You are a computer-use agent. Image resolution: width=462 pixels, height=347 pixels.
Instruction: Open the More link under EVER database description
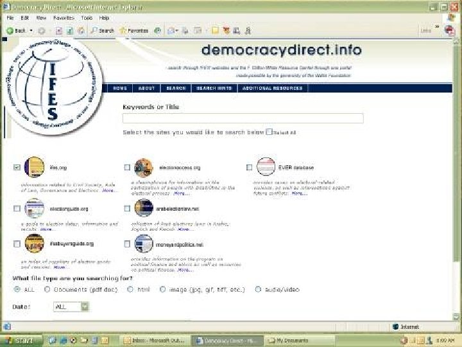point(298,193)
